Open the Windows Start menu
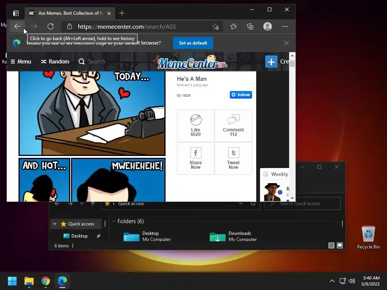Image resolution: width=387 pixels, height=290 pixels. [12, 281]
